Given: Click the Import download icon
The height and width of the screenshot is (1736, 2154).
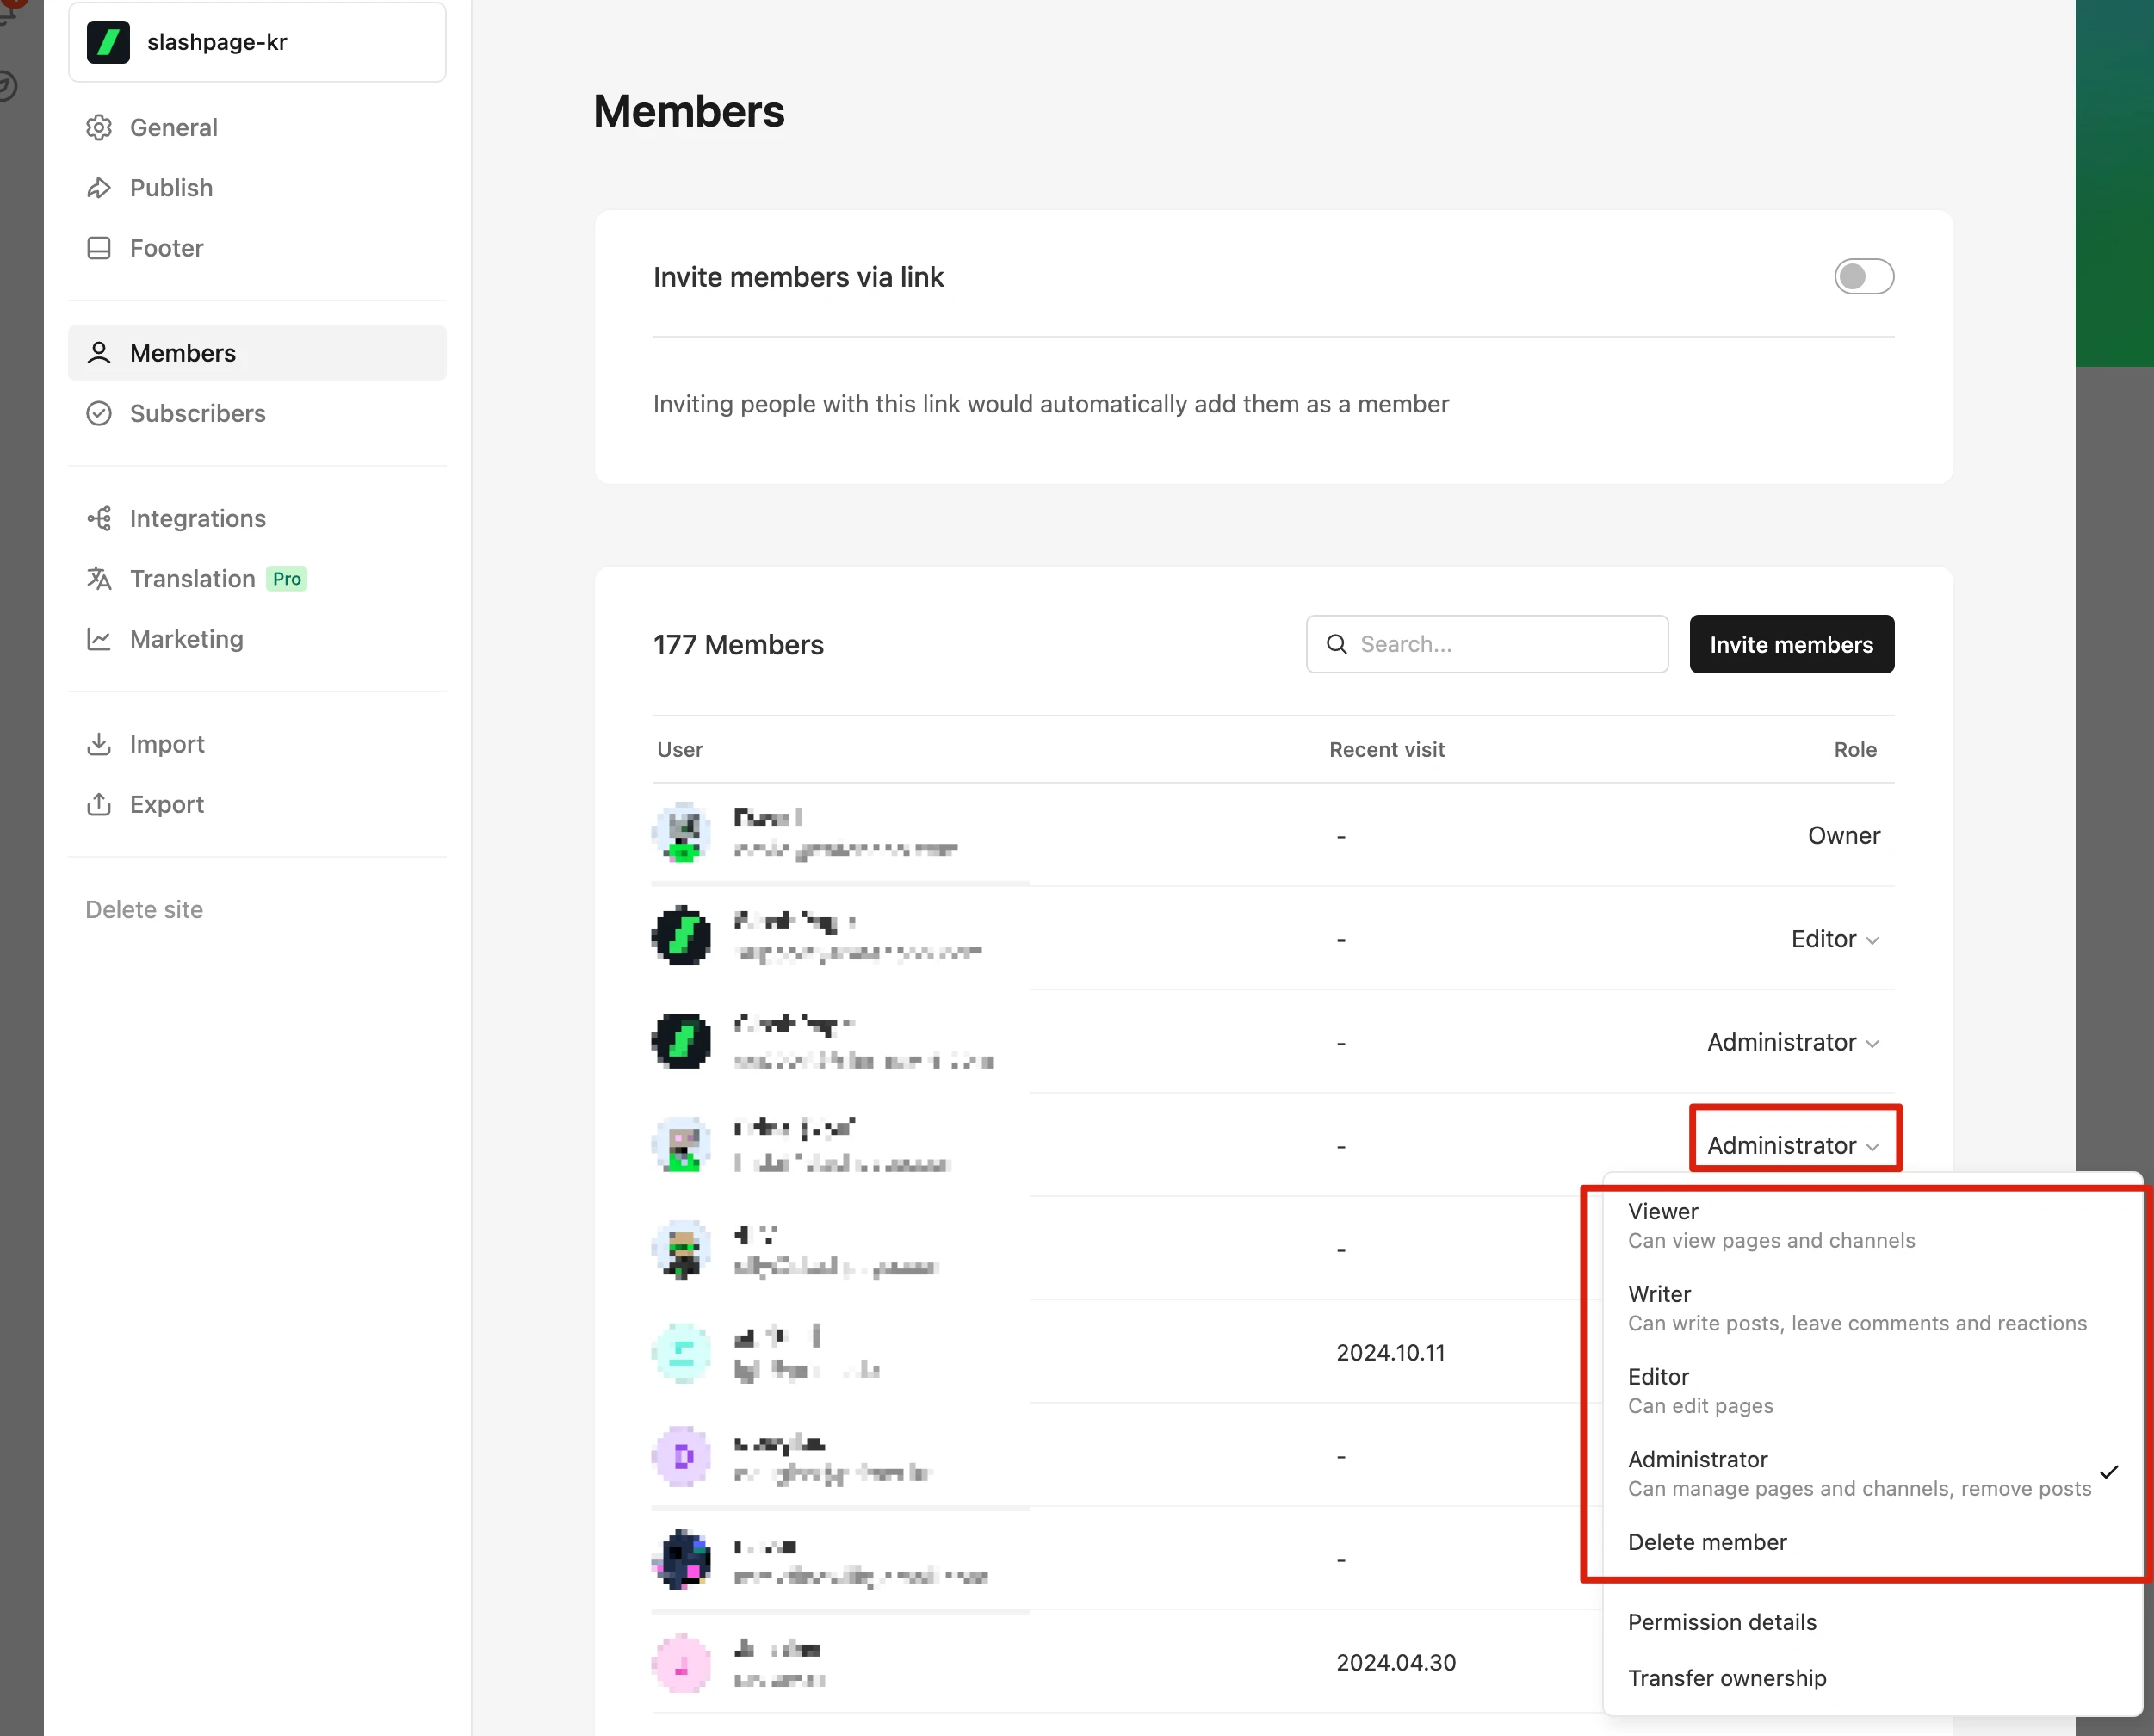Looking at the screenshot, I should click(x=99, y=744).
